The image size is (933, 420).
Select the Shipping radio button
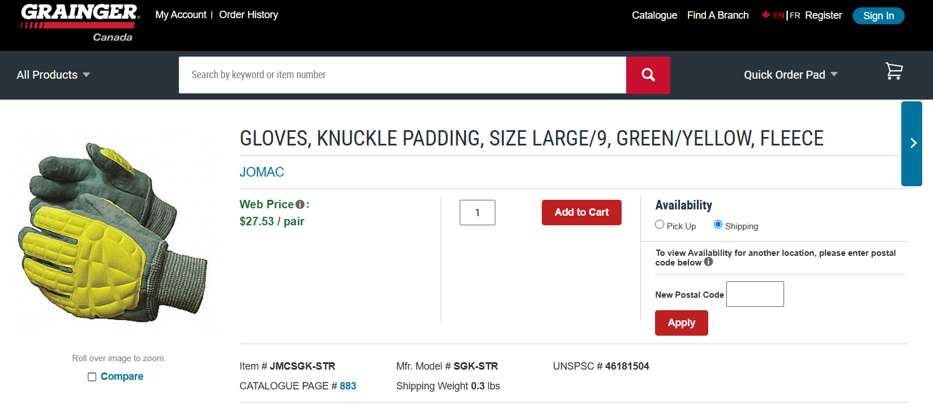tap(718, 225)
